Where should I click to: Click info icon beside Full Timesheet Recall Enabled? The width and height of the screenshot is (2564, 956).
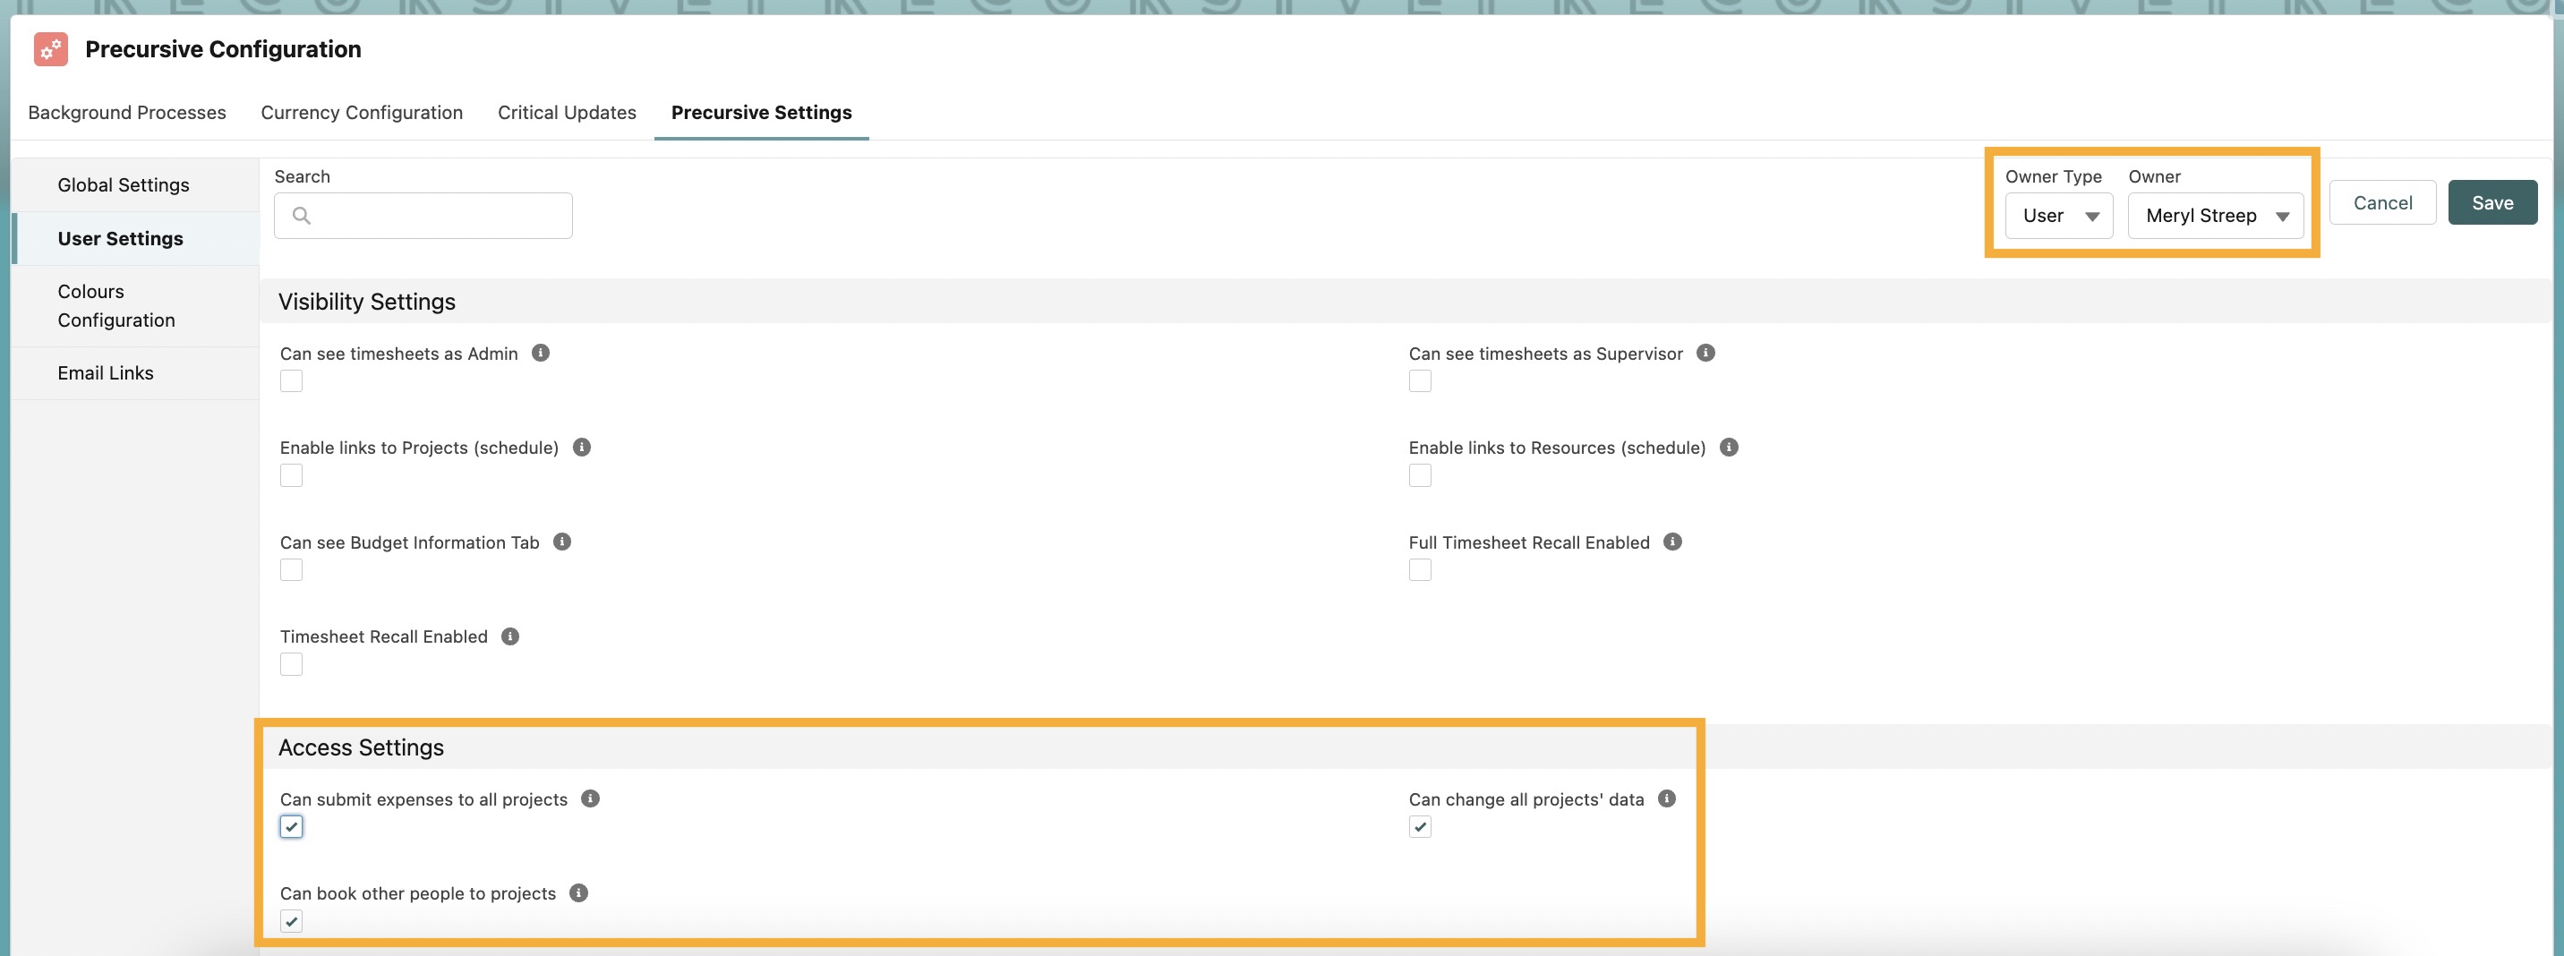coord(1673,542)
